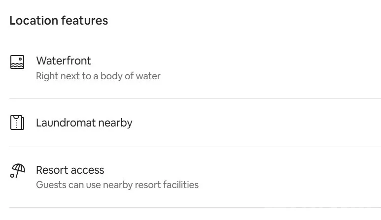Click 'Right next to a body of water' text
Image resolution: width=381 pixels, height=220 pixels.
pyautogui.click(x=98, y=76)
